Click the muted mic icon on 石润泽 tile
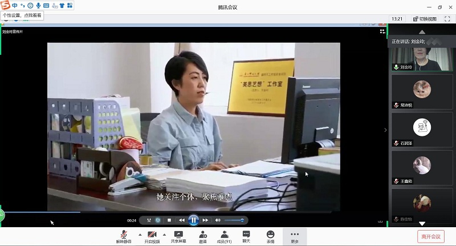The width and height of the screenshot is (456, 246). pos(396,143)
